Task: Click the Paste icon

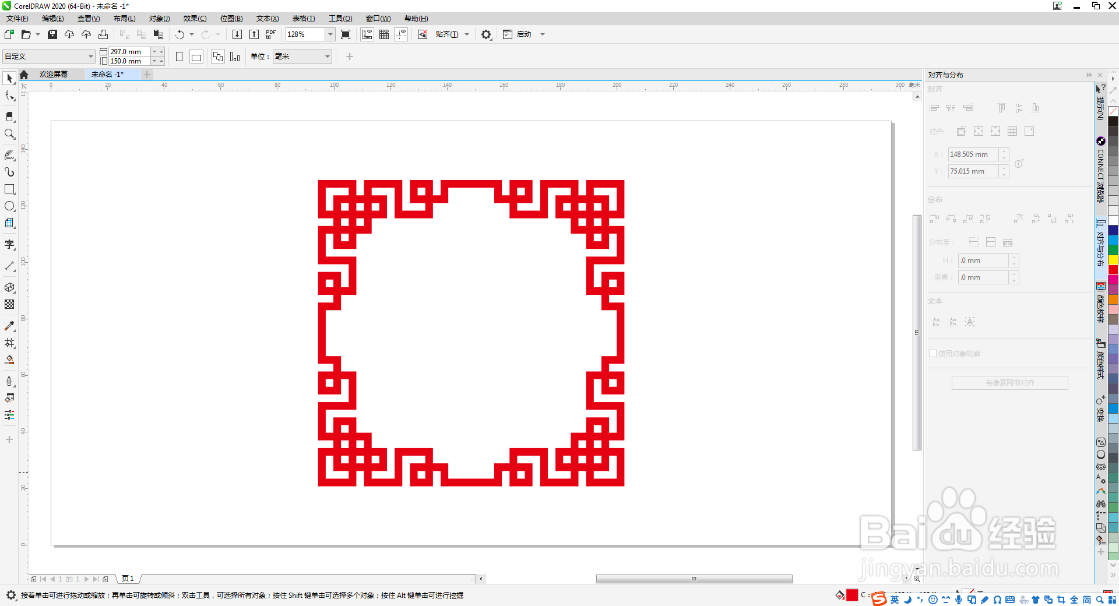Action: click(x=159, y=34)
